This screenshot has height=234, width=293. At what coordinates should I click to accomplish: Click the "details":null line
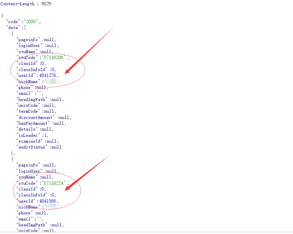pos(35,129)
